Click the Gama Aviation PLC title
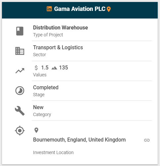The height and width of the screenshot is (166, 160). tap(80, 9)
